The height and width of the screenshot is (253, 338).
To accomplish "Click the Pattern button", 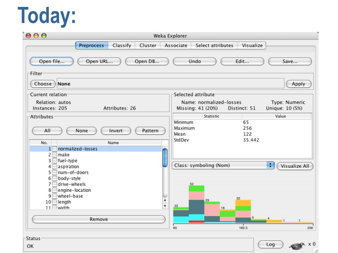I will click(150, 130).
